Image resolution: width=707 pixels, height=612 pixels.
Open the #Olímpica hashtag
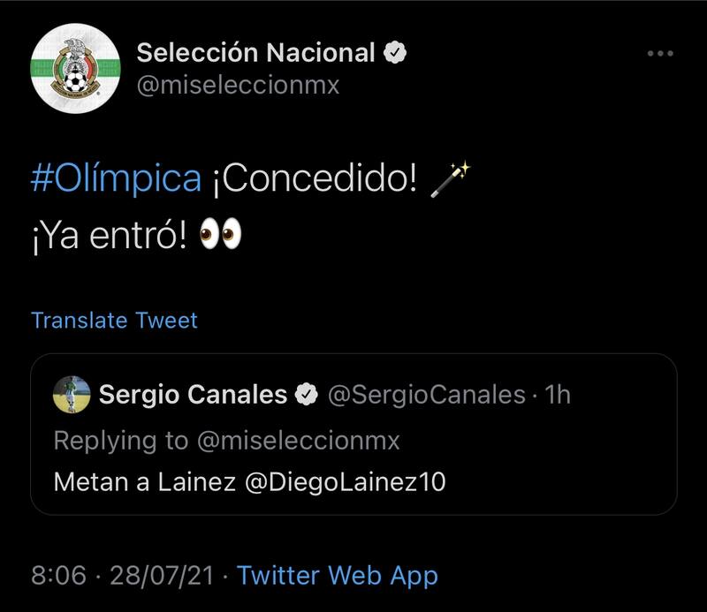tap(116, 178)
